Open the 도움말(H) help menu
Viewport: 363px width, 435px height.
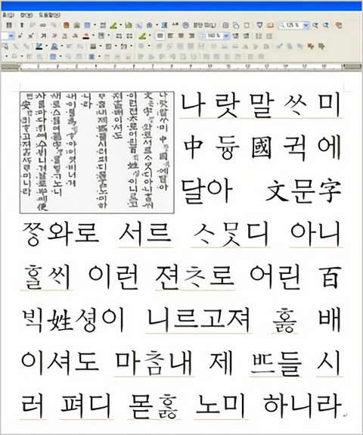49,15
